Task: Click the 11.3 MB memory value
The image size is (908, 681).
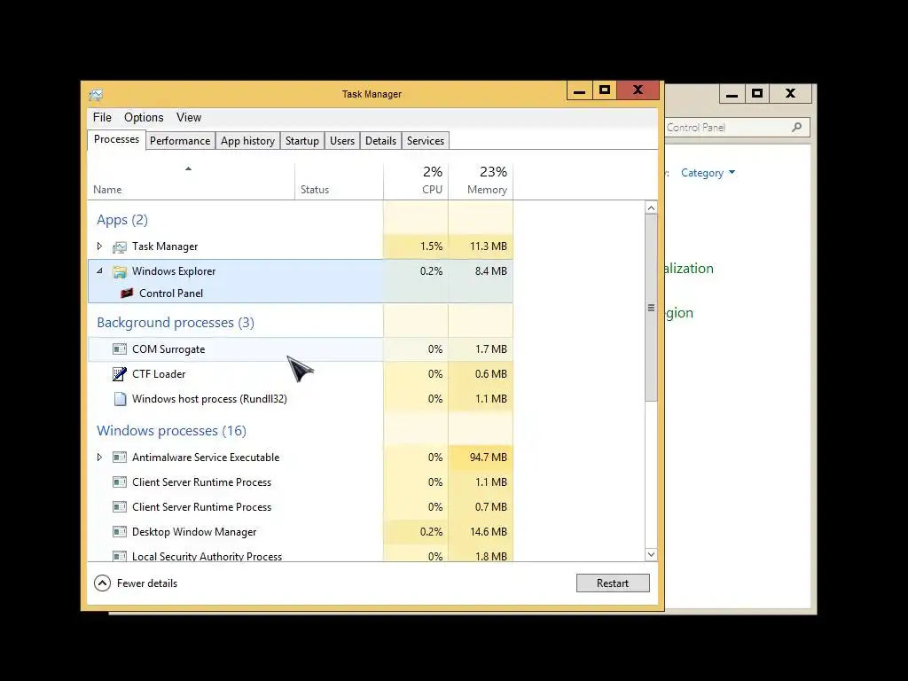Action: click(x=489, y=247)
